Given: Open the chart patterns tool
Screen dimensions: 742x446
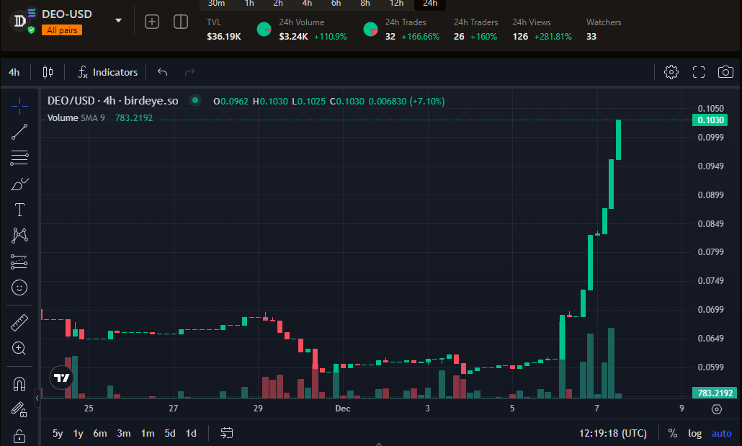Looking at the screenshot, I should coord(19,236).
